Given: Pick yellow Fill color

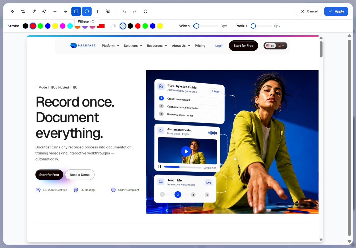Looking at the screenshot, I should coord(160,26).
